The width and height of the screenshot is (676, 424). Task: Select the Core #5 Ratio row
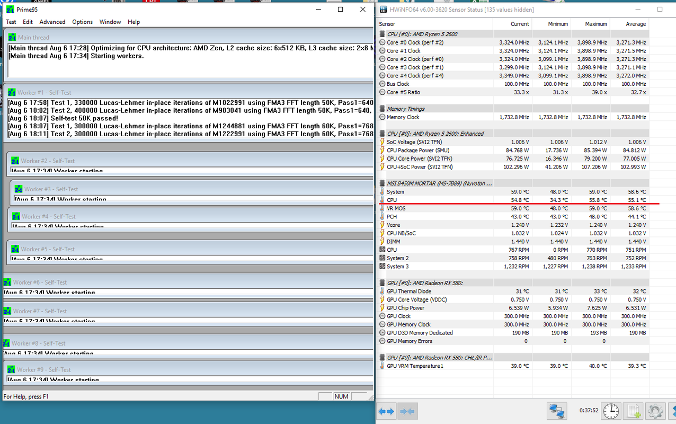(513, 92)
